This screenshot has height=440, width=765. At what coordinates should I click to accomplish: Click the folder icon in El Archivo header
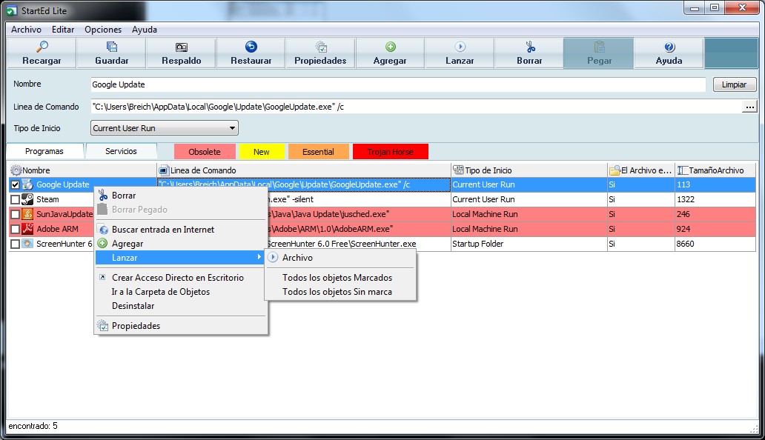(x=615, y=170)
